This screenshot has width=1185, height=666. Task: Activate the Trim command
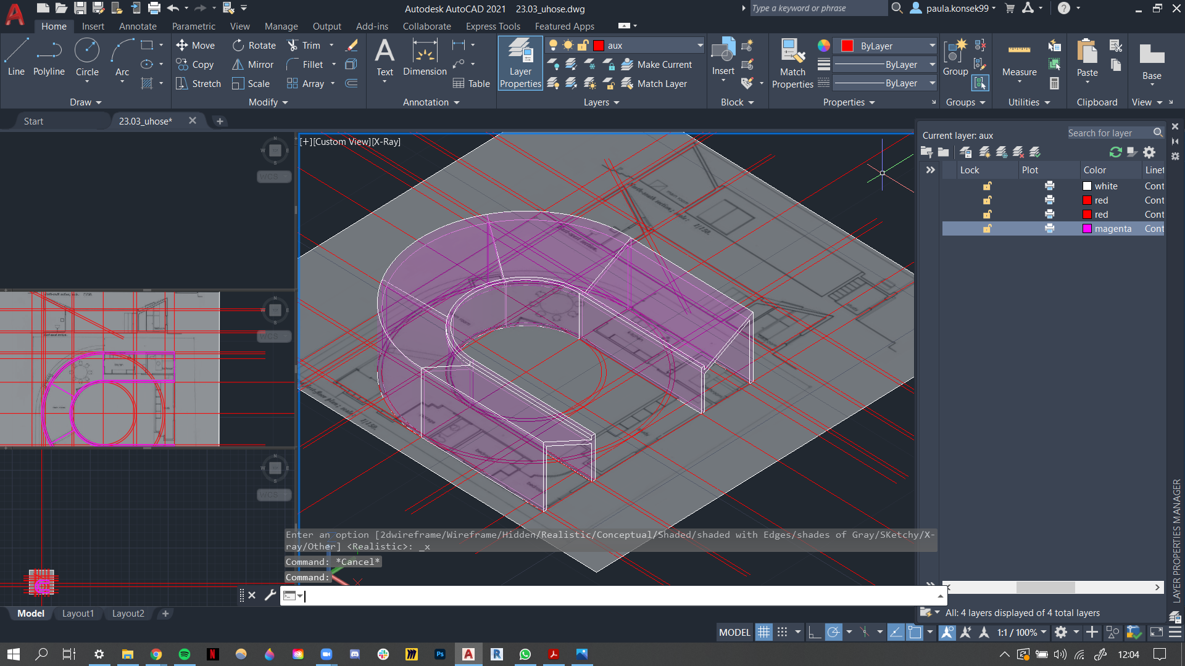304,45
